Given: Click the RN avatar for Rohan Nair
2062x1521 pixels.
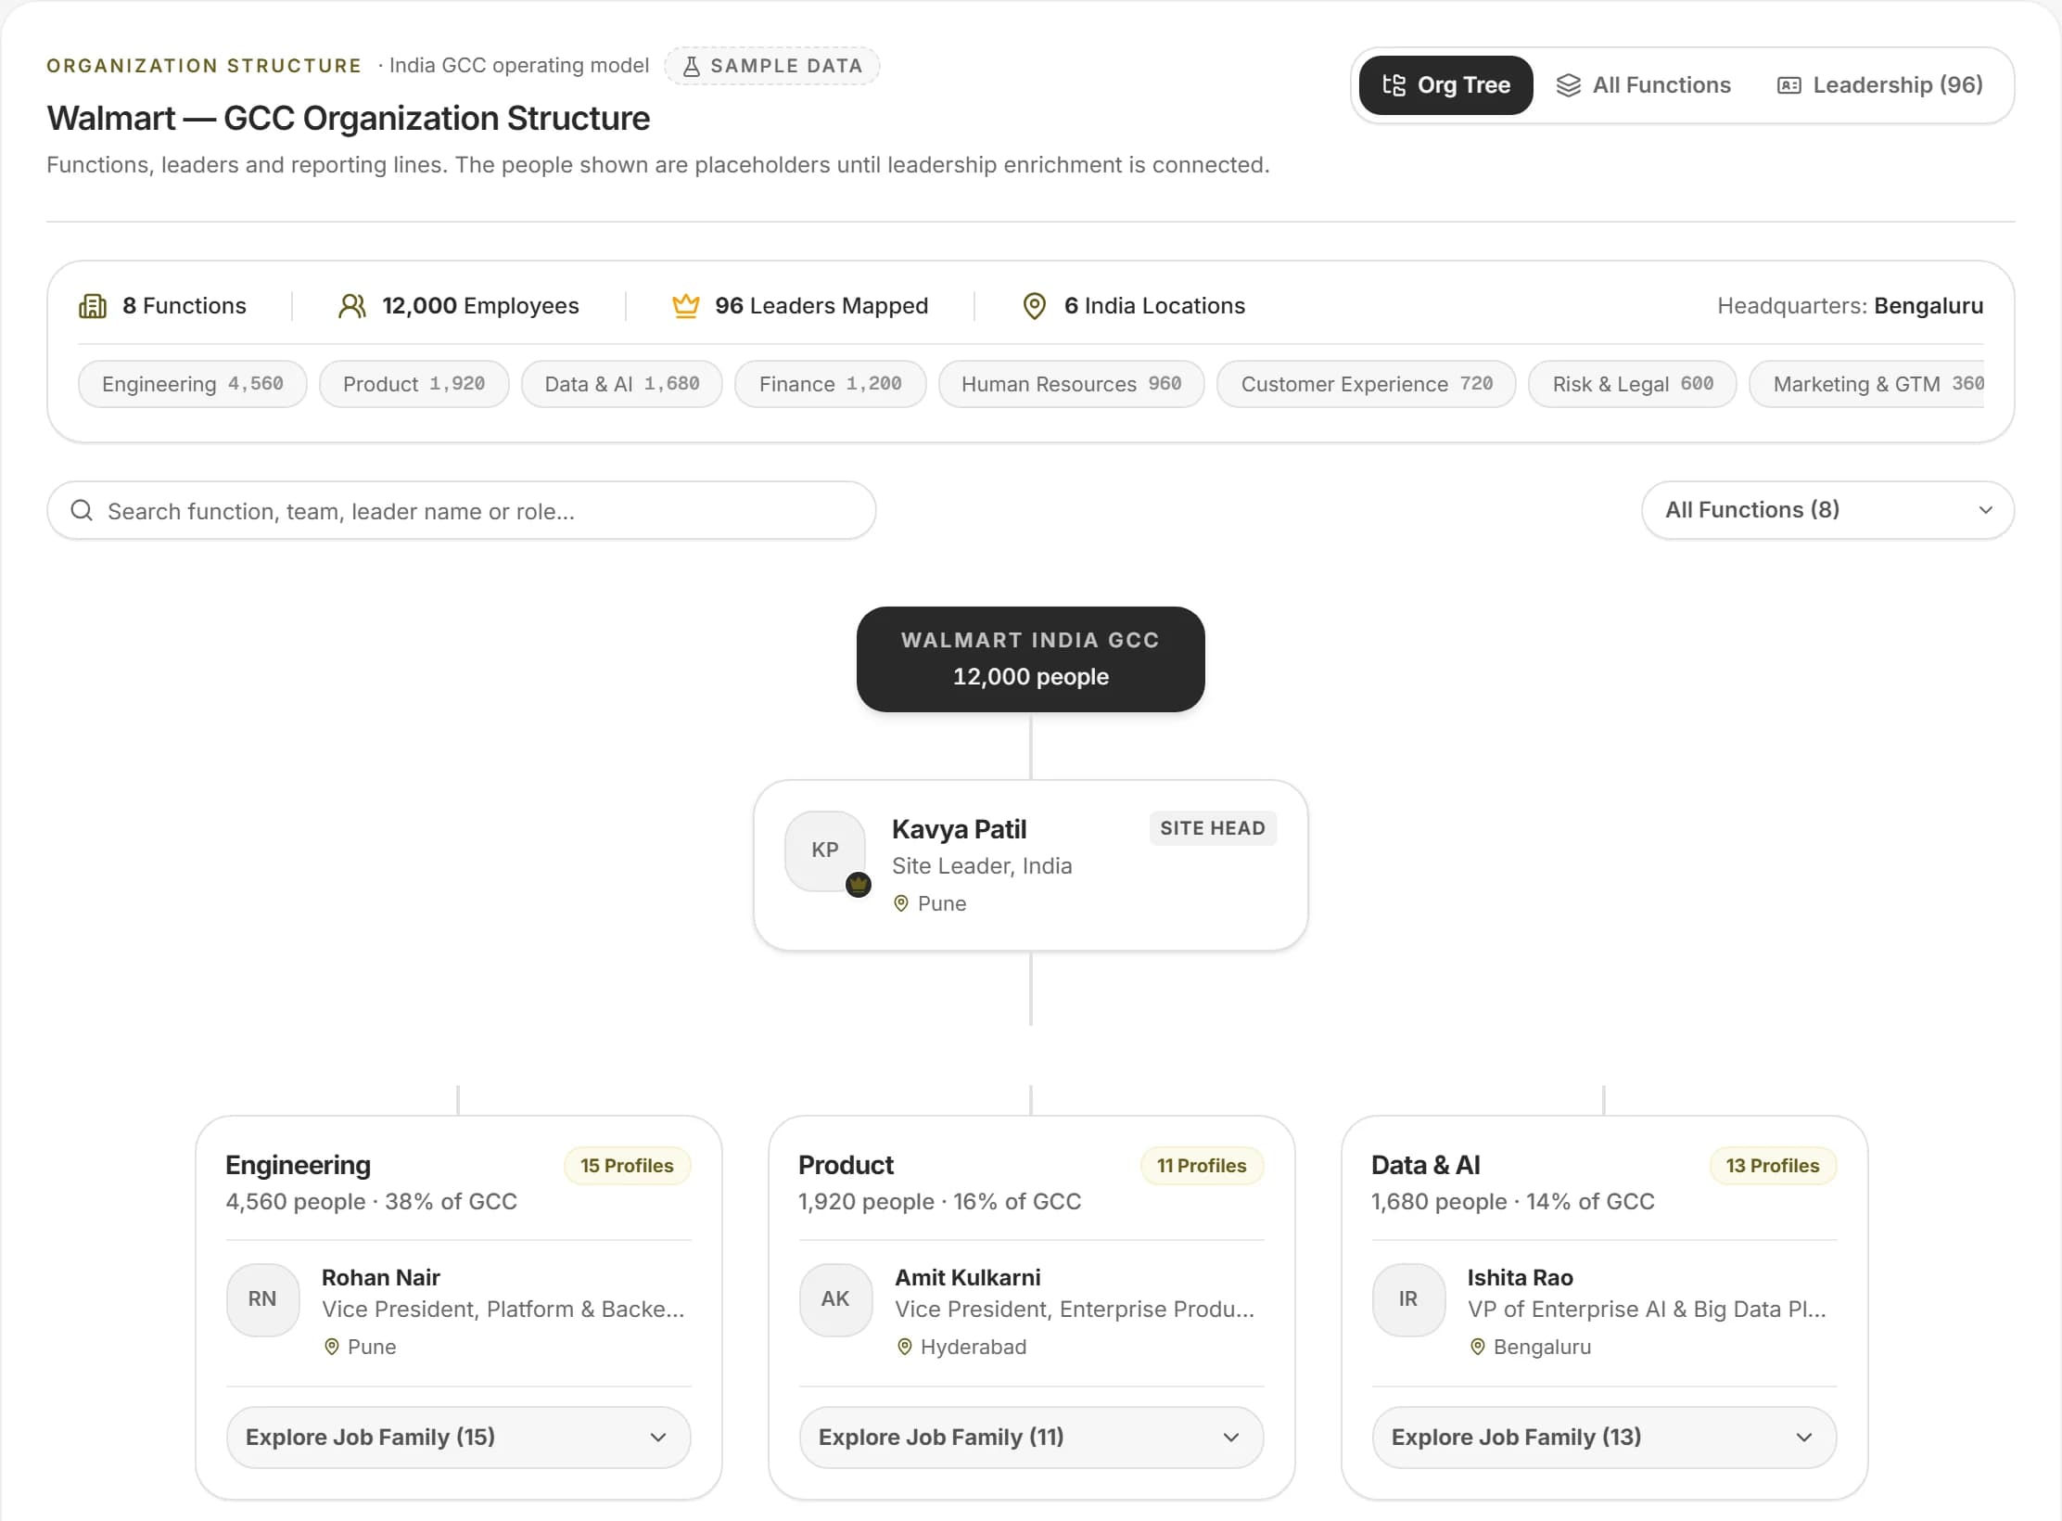Looking at the screenshot, I should 263,1299.
